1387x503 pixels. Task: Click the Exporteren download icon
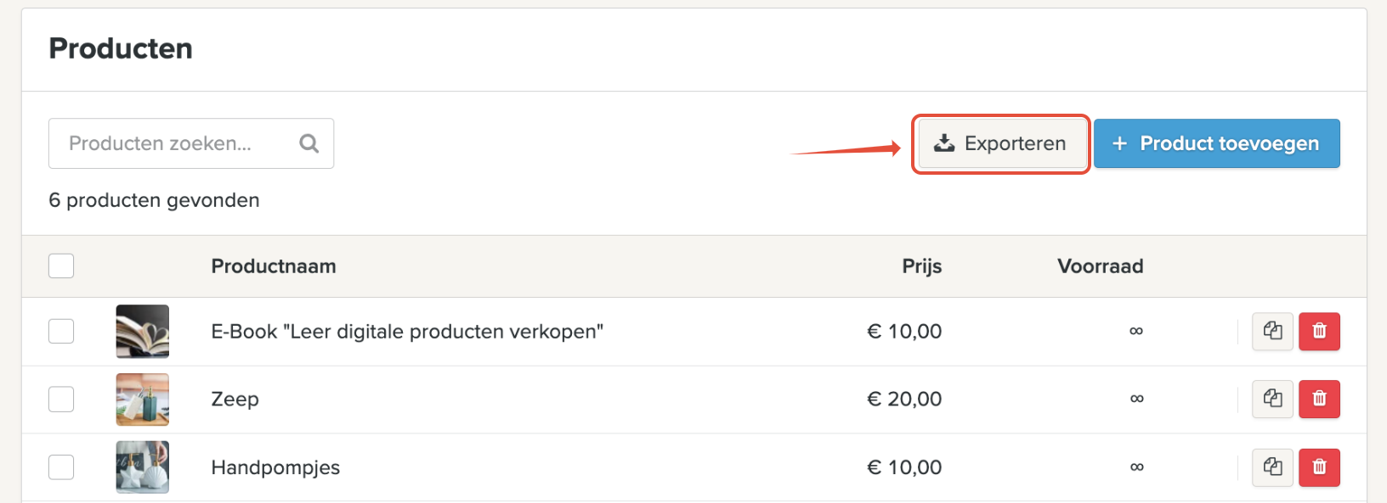944,143
